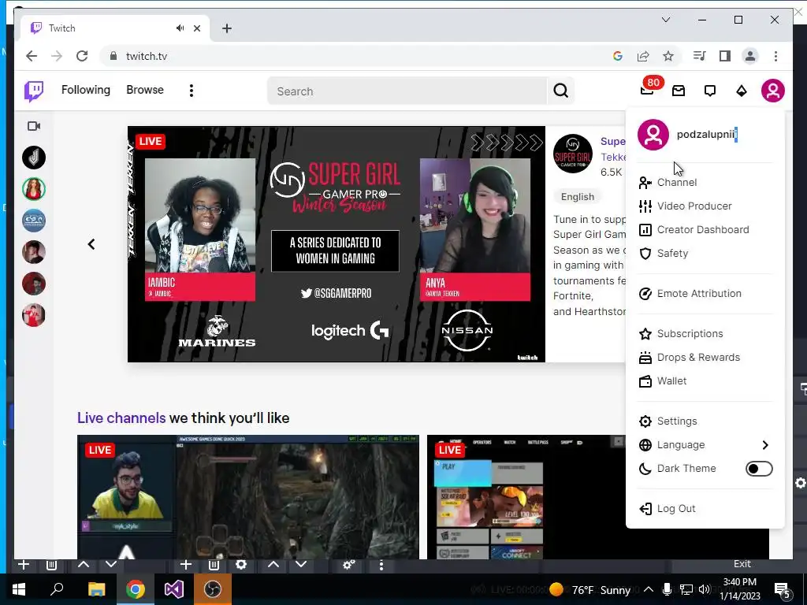Go to previous carousel stream with left chevron
Viewport: 807px width, 605px height.
[91, 244]
